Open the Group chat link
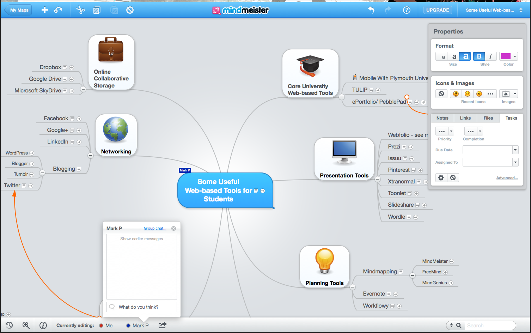 click(155, 229)
